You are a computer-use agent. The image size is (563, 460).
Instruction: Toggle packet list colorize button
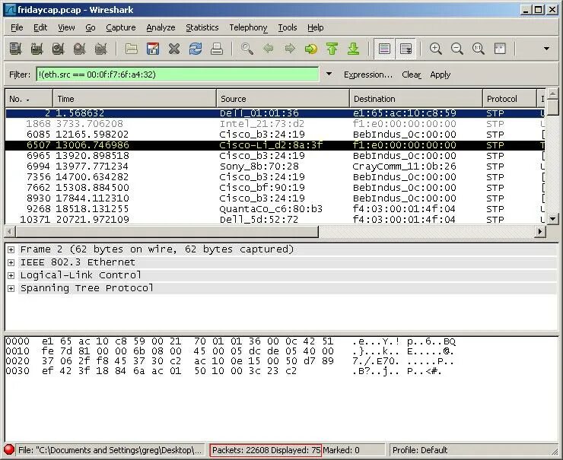tap(384, 49)
